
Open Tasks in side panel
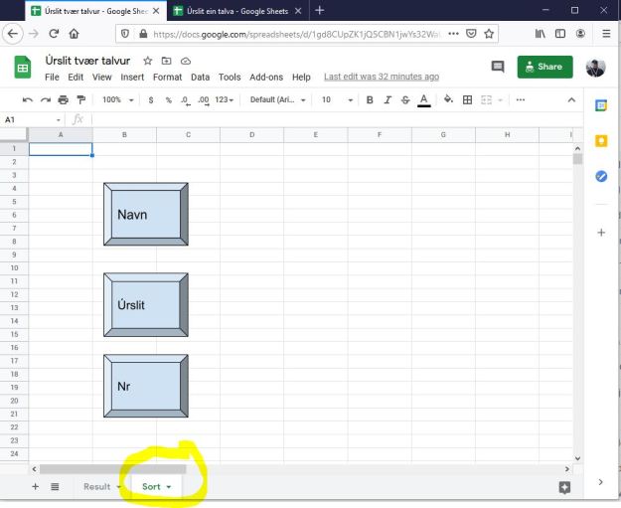[x=601, y=176]
